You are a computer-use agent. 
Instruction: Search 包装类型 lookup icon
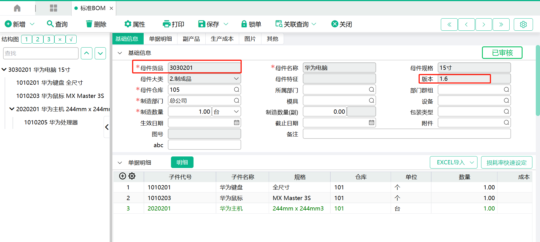[506, 111]
